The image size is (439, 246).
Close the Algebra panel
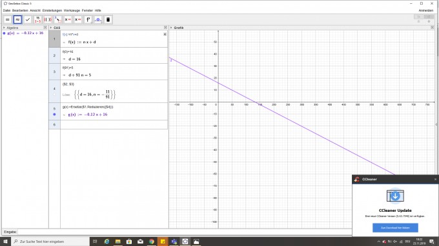(x=45, y=28)
